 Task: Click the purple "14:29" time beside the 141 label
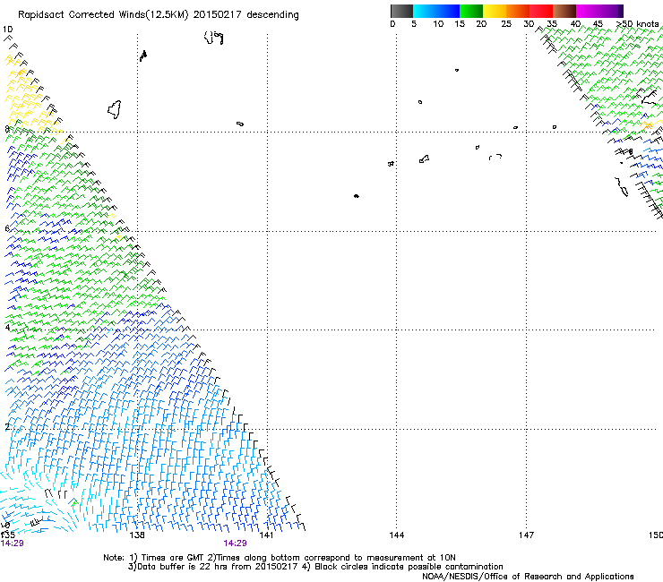[235, 543]
